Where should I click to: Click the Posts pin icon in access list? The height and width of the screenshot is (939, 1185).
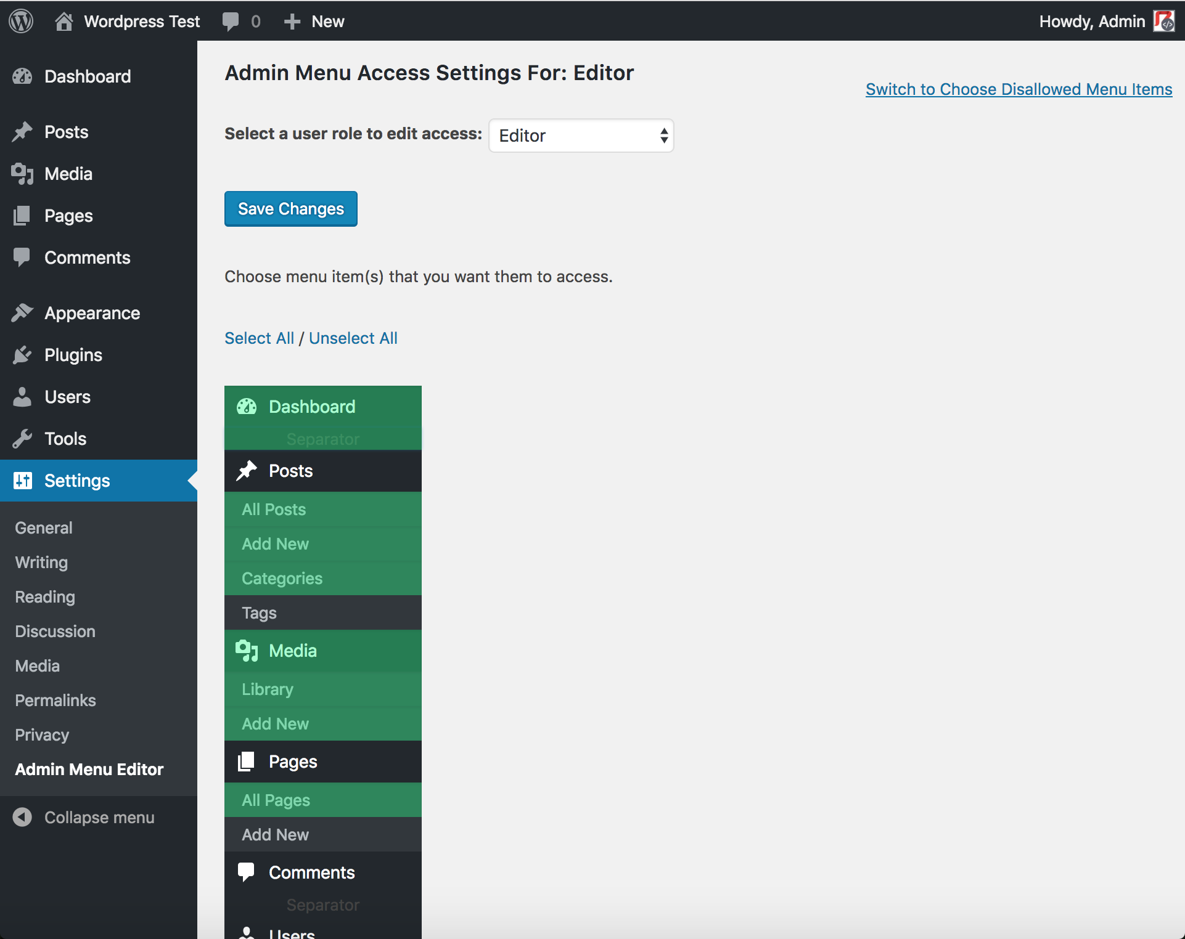coord(247,471)
